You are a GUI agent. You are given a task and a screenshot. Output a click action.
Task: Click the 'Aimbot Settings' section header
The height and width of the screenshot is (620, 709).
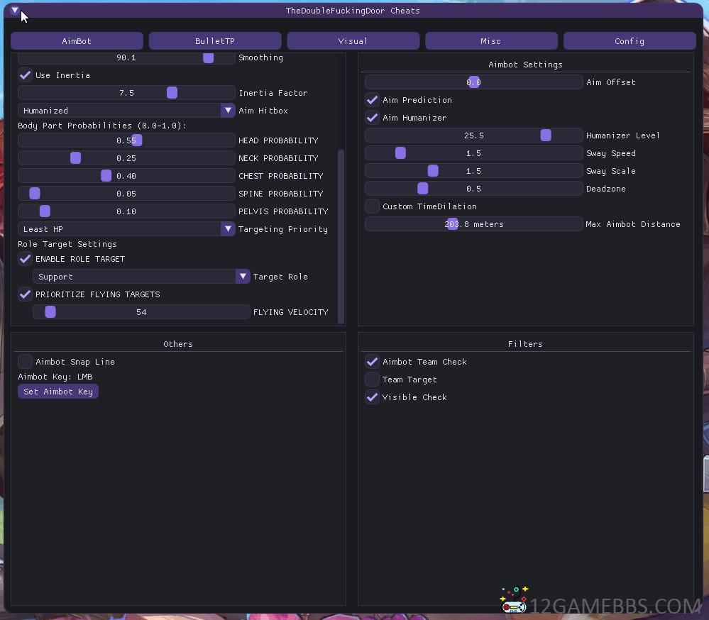pyautogui.click(x=525, y=64)
